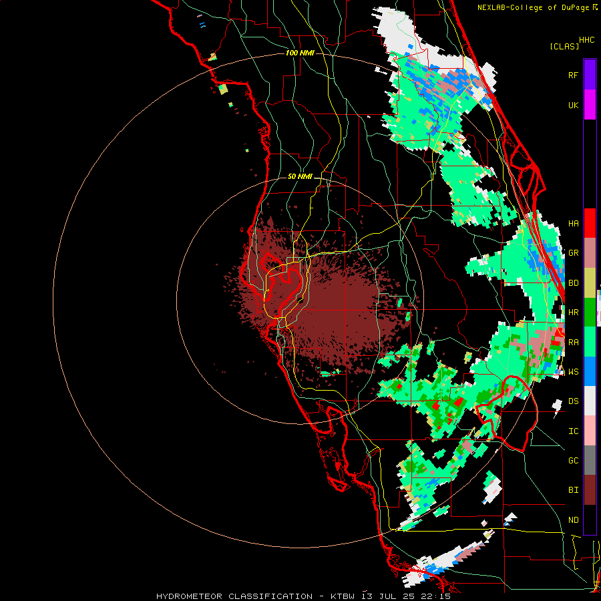
Task: Click the '50 NMI' range ring label
Action: coord(300,177)
